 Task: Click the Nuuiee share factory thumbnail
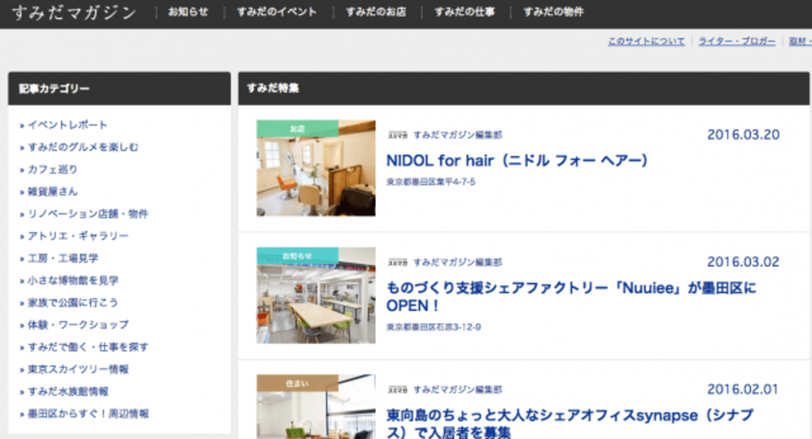click(316, 295)
